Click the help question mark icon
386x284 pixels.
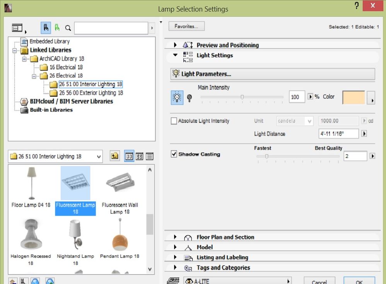click(x=357, y=5)
